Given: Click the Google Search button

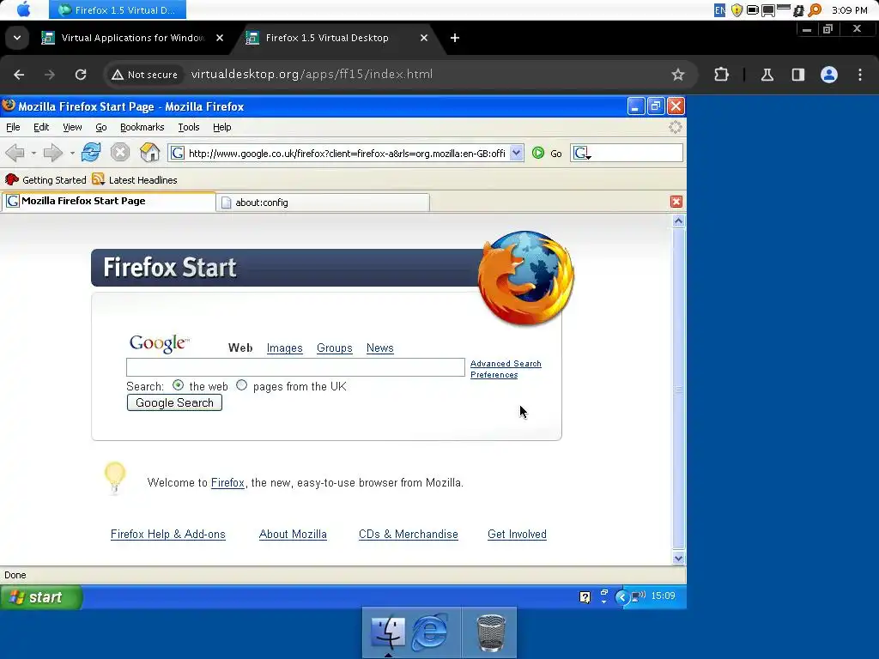Looking at the screenshot, I should 174,402.
